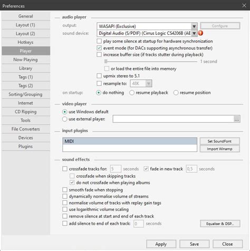
Task: Click the disabled Configure button
Action: [x=220, y=26]
